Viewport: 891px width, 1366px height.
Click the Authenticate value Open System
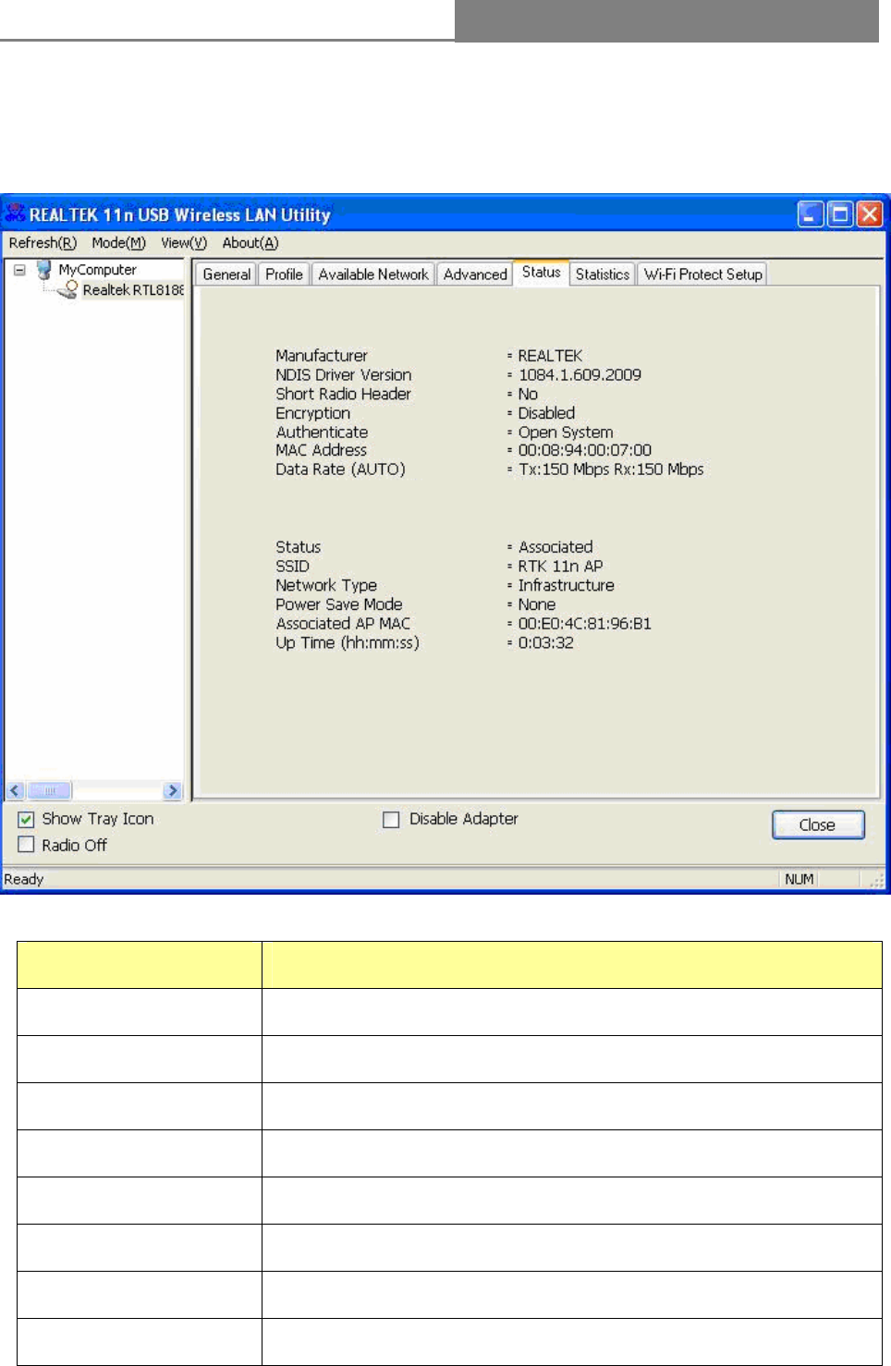pos(566,433)
